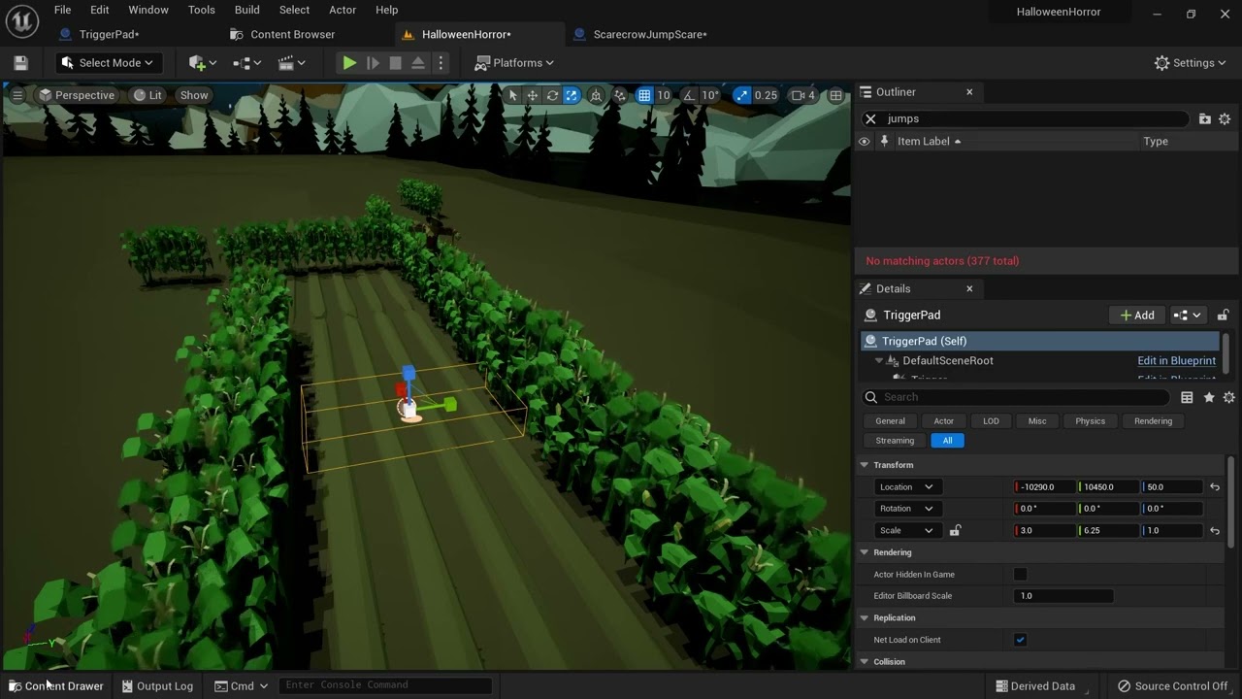Screen dimensions: 1242x699
Task: Open the Perspective view type menu
Action: 77,95
